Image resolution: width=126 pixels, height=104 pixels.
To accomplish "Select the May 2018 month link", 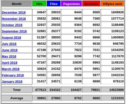I will pos(9,56).
